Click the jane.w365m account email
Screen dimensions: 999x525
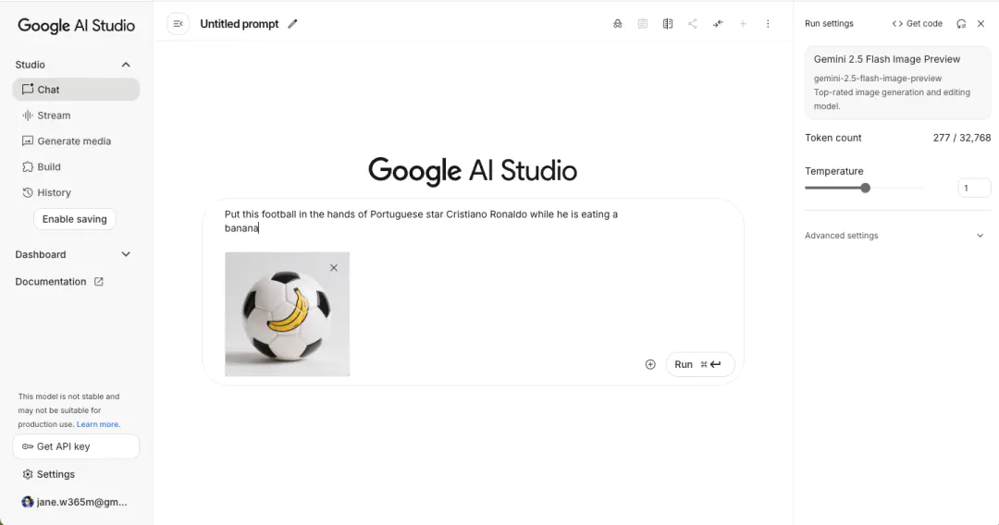[81, 502]
